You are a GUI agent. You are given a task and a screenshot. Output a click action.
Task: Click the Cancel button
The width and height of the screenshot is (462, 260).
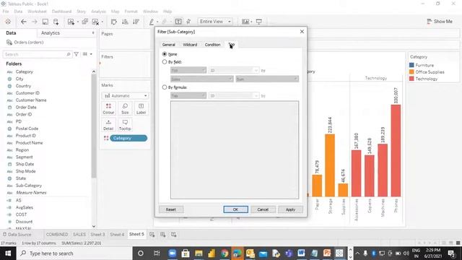pyautogui.click(x=263, y=209)
